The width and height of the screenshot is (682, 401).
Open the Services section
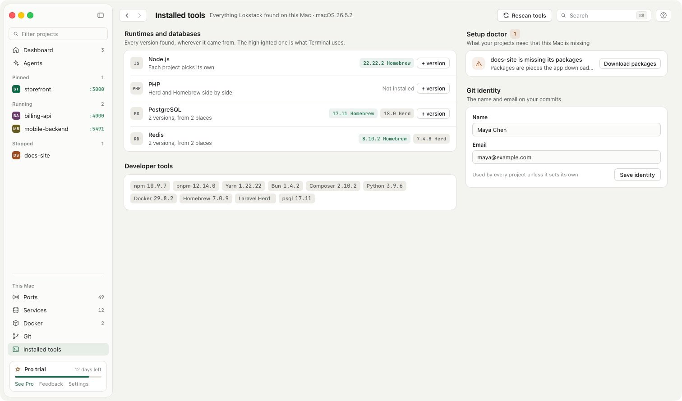(58, 310)
